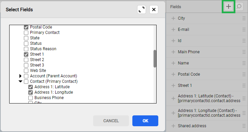
Task: Uncheck the Postal Code checkbox
Action: pos(26,27)
